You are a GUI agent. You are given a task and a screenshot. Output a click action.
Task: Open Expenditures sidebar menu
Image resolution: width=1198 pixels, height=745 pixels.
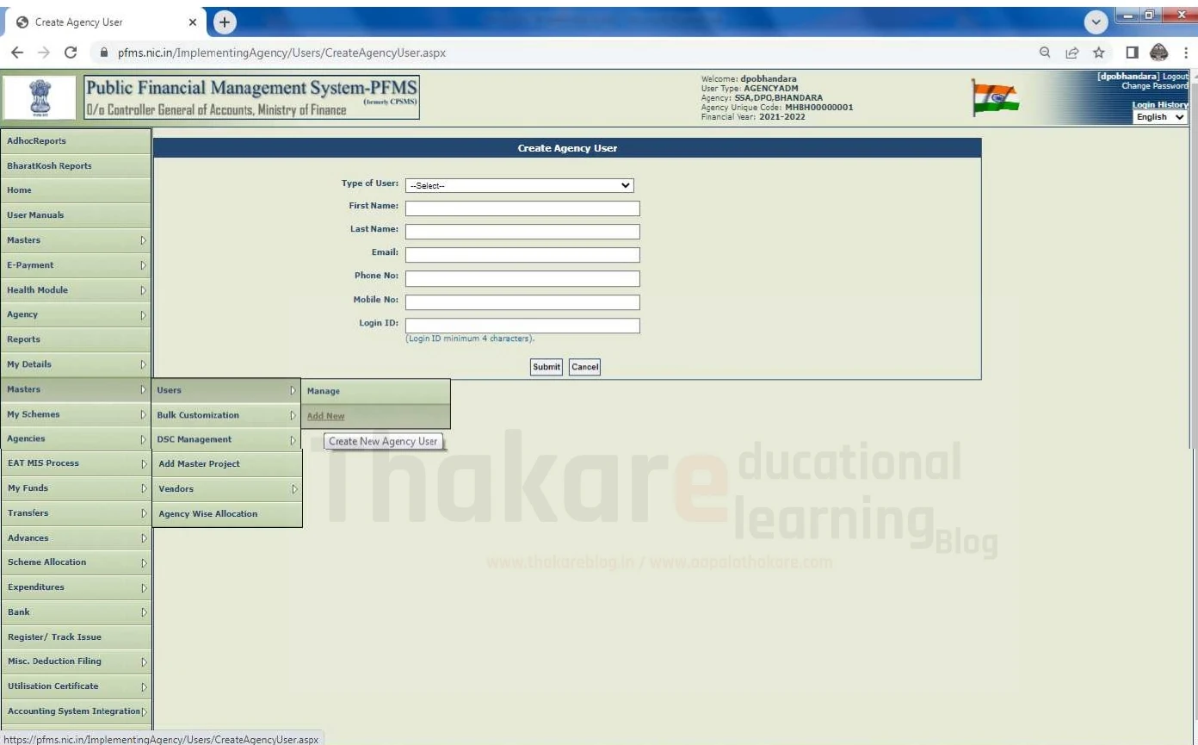[x=76, y=587]
